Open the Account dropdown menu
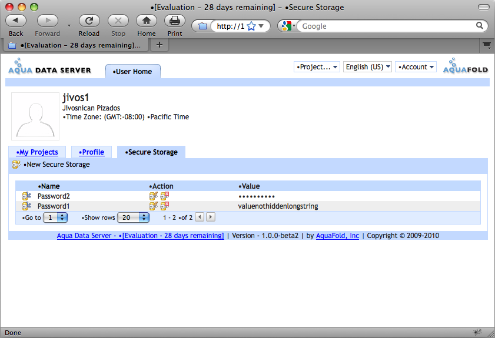The height and width of the screenshot is (338, 495). pos(416,67)
